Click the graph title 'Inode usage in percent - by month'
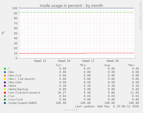Viewport: 143px width, 113px height. pos(71,6)
